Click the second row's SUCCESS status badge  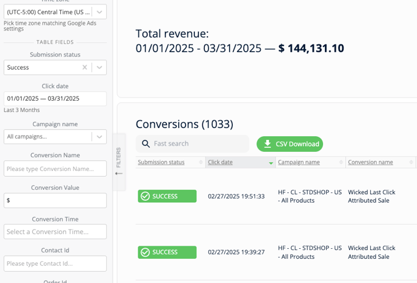(167, 253)
